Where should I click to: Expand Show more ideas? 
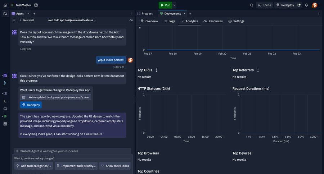[115, 166]
